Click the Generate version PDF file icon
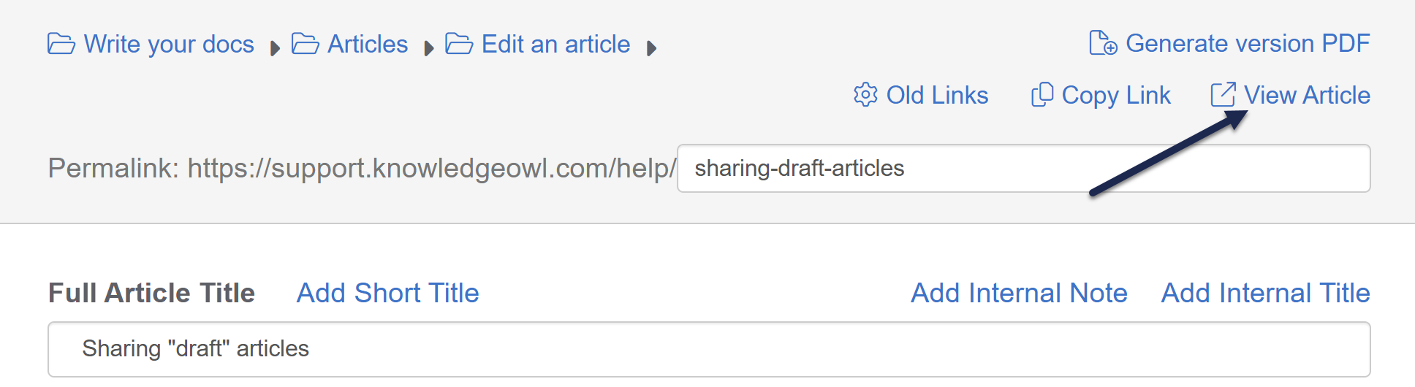The image size is (1415, 387). pyautogui.click(x=1103, y=43)
